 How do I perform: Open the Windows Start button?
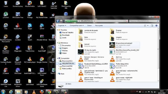[x=3, y=92]
